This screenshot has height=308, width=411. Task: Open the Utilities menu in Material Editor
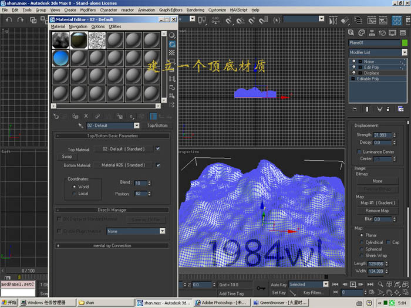[115, 26]
